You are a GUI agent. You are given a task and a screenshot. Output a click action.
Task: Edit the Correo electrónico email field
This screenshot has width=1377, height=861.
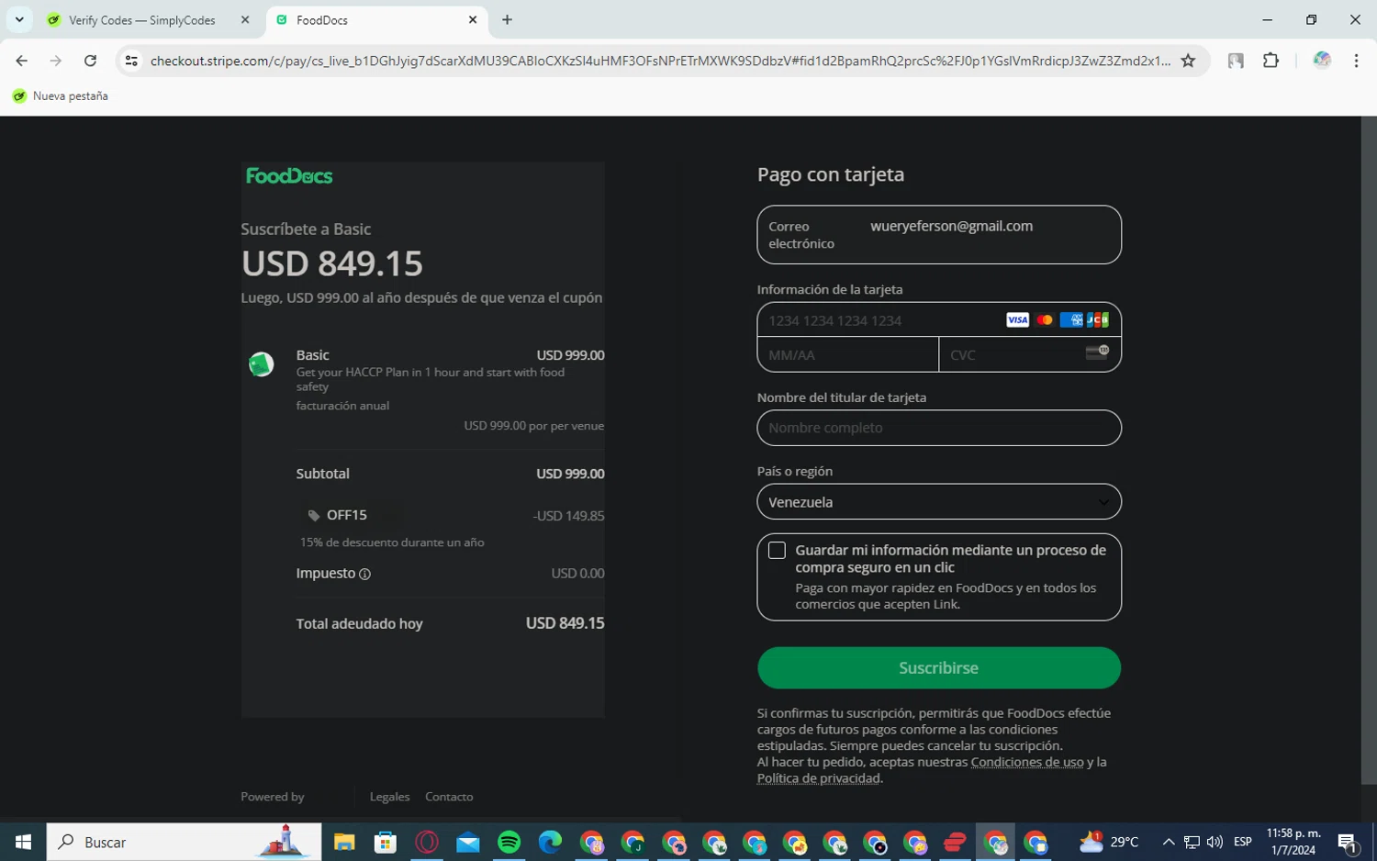point(939,234)
